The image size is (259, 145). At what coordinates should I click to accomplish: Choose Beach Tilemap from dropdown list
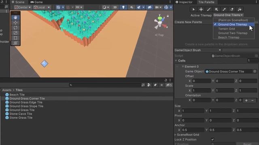229,37
